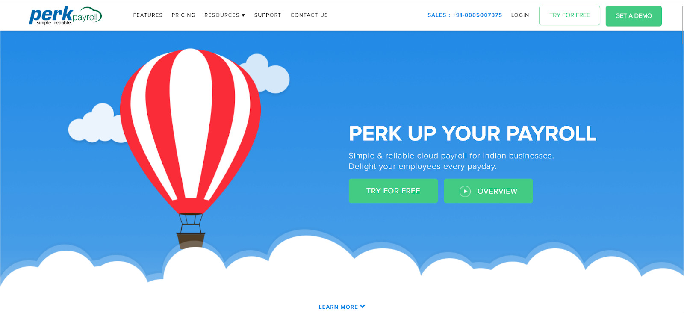Click the Perk Payroll logo
This screenshot has width=684, height=313.
click(x=65, y=15)
